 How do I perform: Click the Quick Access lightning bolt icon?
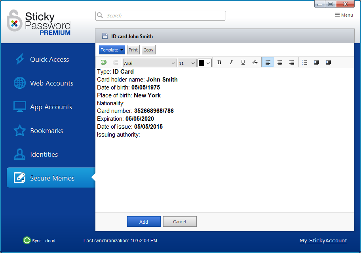pos(20,59)
